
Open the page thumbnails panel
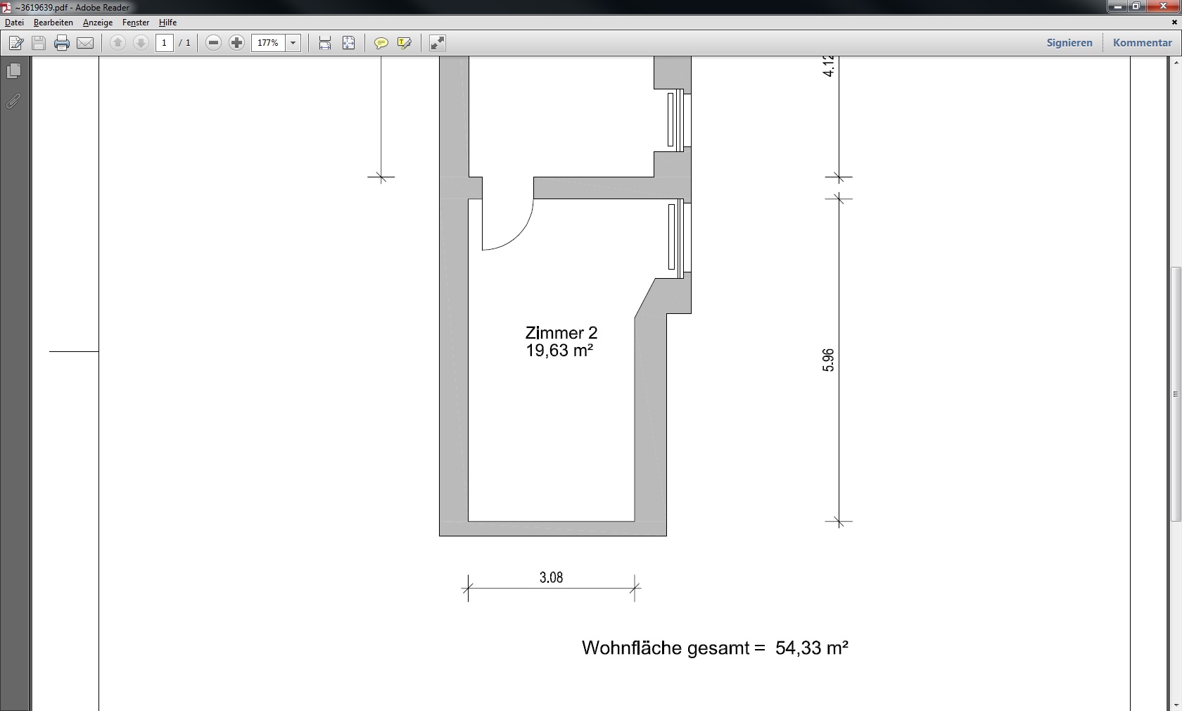pos(13,71)
